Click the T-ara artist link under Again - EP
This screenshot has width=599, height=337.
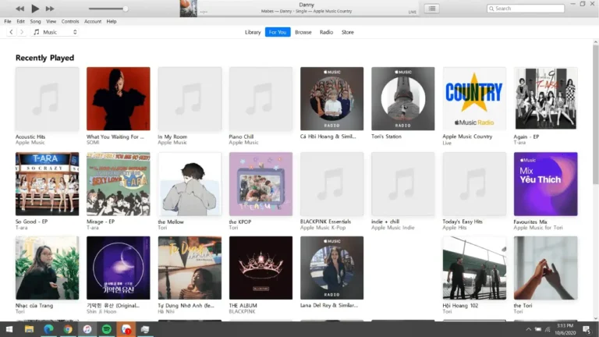(x=519, y=143)
